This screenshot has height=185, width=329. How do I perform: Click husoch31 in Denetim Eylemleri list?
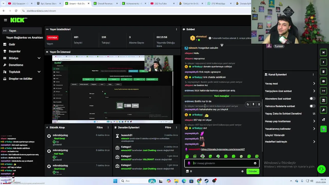click(127, 135)
